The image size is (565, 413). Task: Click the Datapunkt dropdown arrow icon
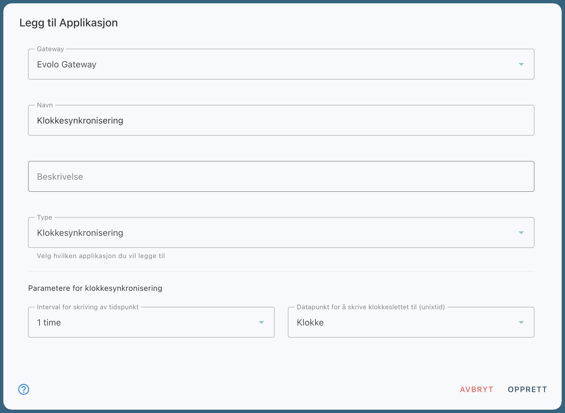521,322
